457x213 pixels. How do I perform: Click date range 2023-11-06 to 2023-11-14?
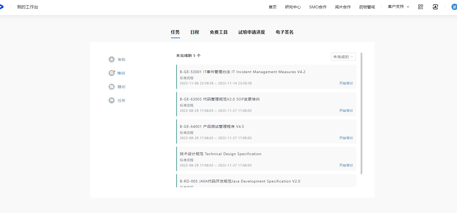pyautogui.click(x=216, y=83)
